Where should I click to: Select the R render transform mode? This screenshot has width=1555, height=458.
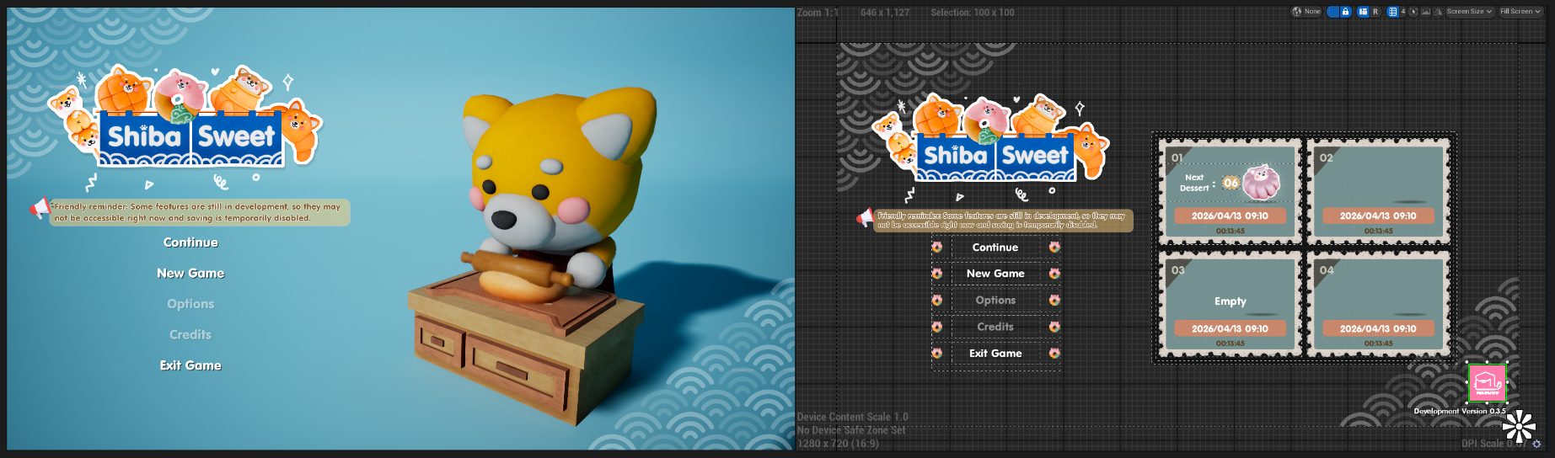tap(1375, 12)
